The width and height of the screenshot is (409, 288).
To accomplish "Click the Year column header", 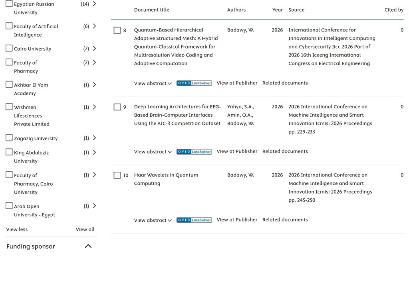I will (278, 10).
